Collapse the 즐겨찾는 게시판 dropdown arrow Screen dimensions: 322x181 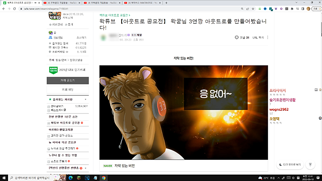coord(85,99)
